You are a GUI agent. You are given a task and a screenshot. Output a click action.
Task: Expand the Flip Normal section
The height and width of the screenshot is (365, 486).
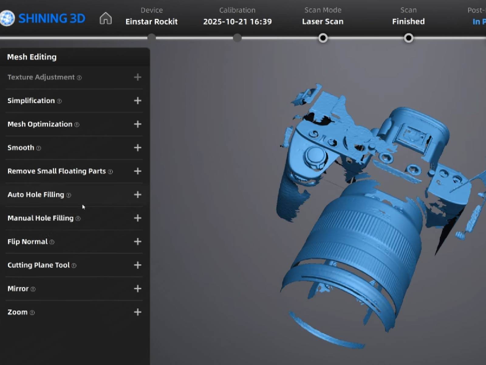coord(138,242)
